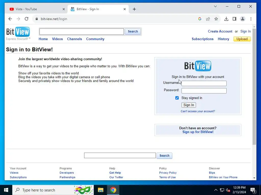
Task: Open a new tab with the plus icon
Action: [x=134, y=9]
